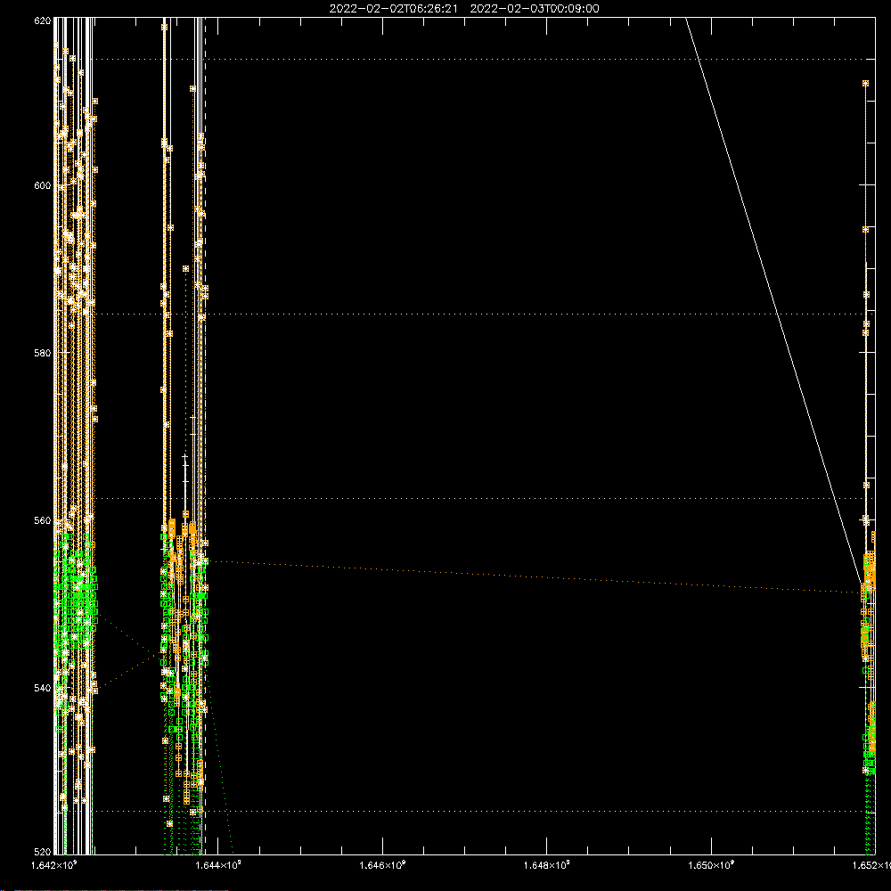Screen dimensions: 891x891
Task: Click the end timestamp 2022-02-03T00:09:00 in title
Action: (534, 9)
